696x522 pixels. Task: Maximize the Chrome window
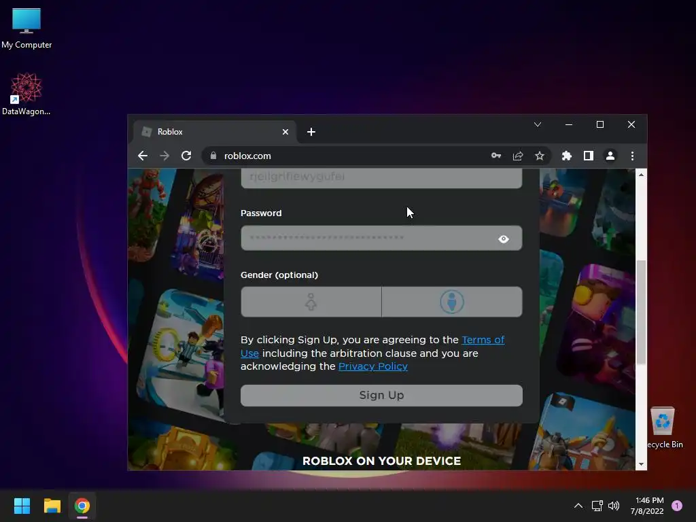600,125
